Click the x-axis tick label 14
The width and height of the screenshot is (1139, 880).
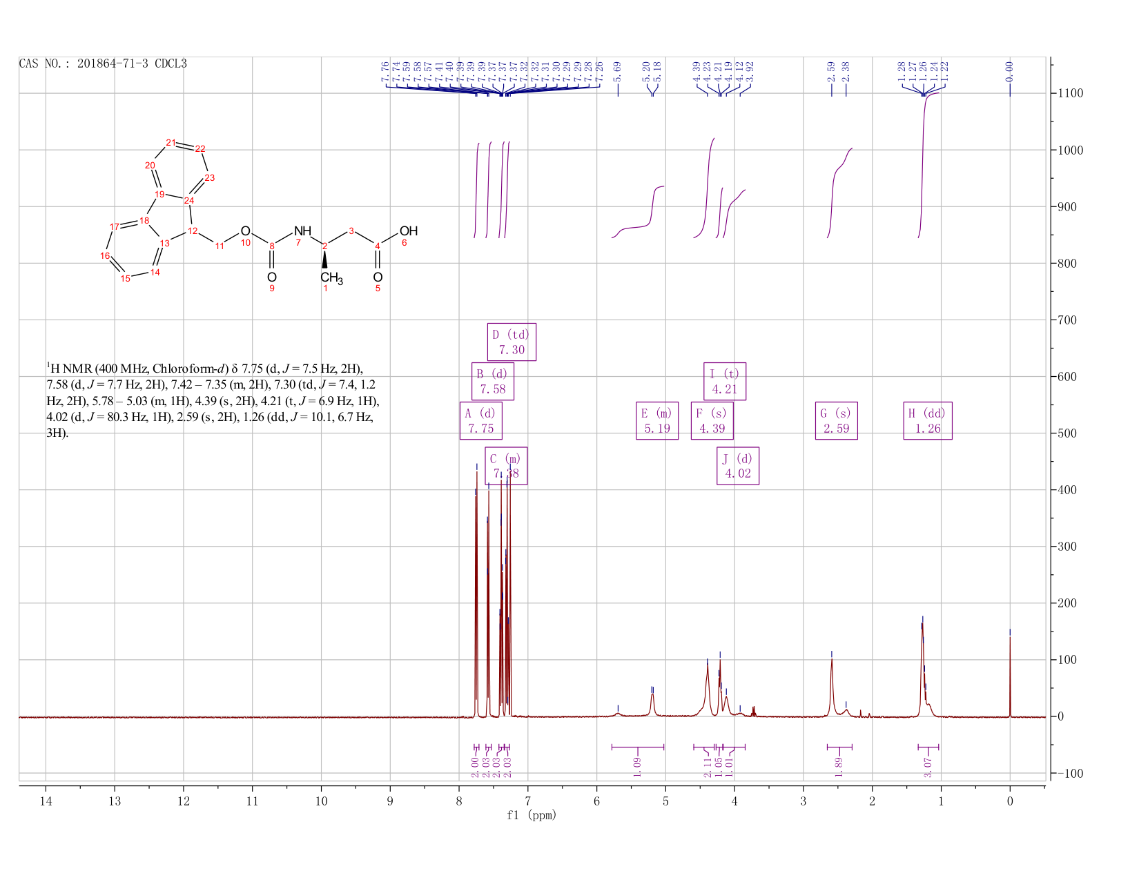pos(46,801)
